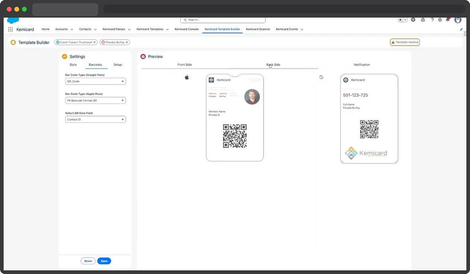Open Bar Code Type Google Pass dropdown
The image size is (470, 274).
[x=95, y=81]
